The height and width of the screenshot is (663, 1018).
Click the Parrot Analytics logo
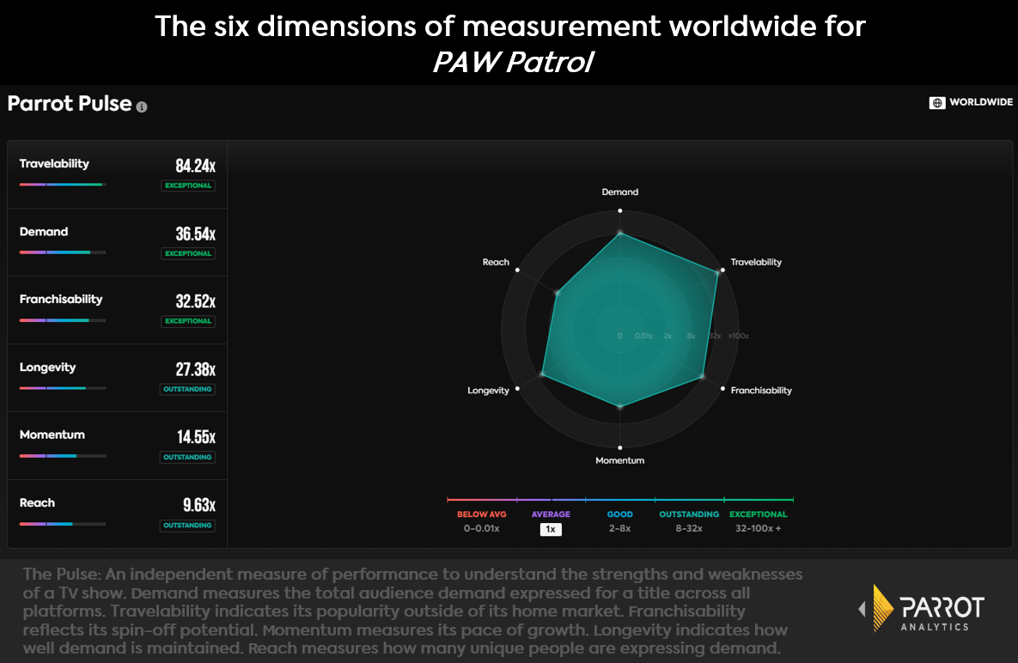click(x=921, y=609)
